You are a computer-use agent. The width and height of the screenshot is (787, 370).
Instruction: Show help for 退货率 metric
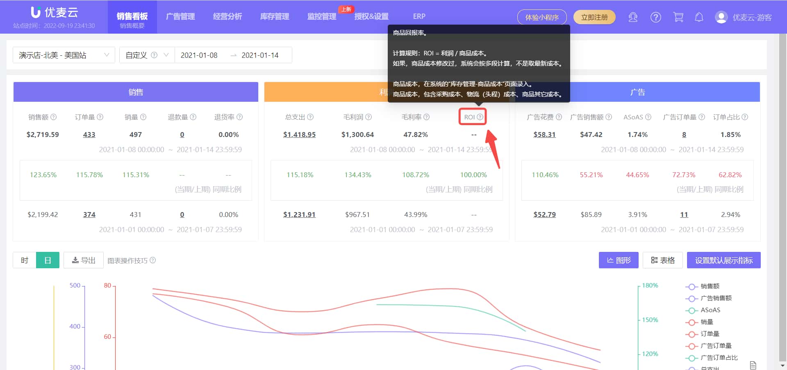[239, 117]
